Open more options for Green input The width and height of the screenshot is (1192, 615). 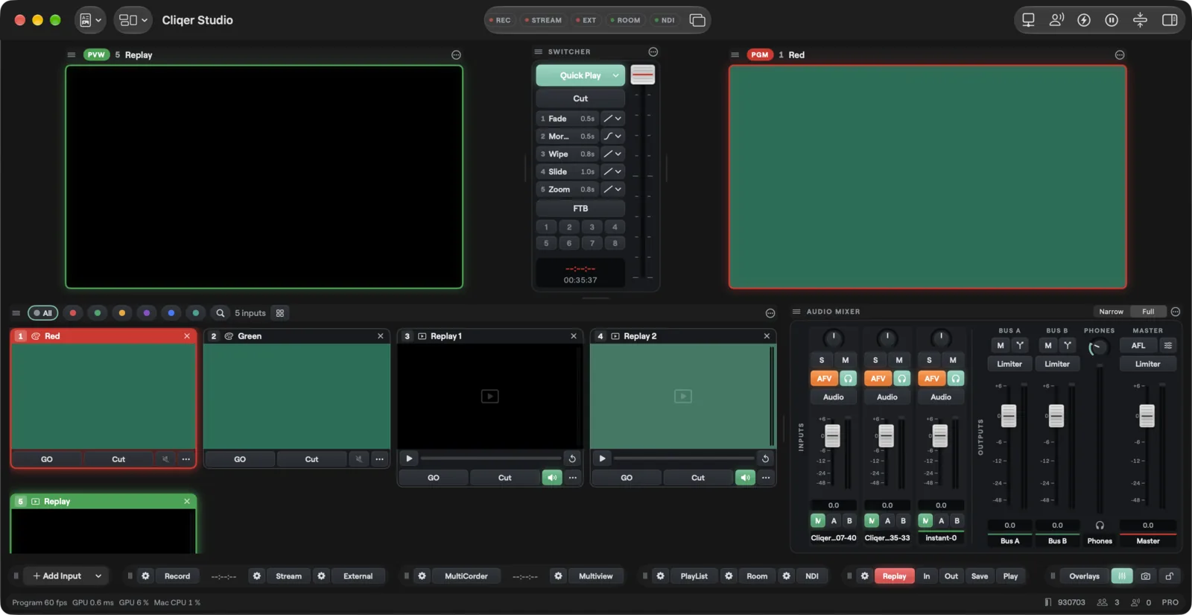(x=380, y=459)
